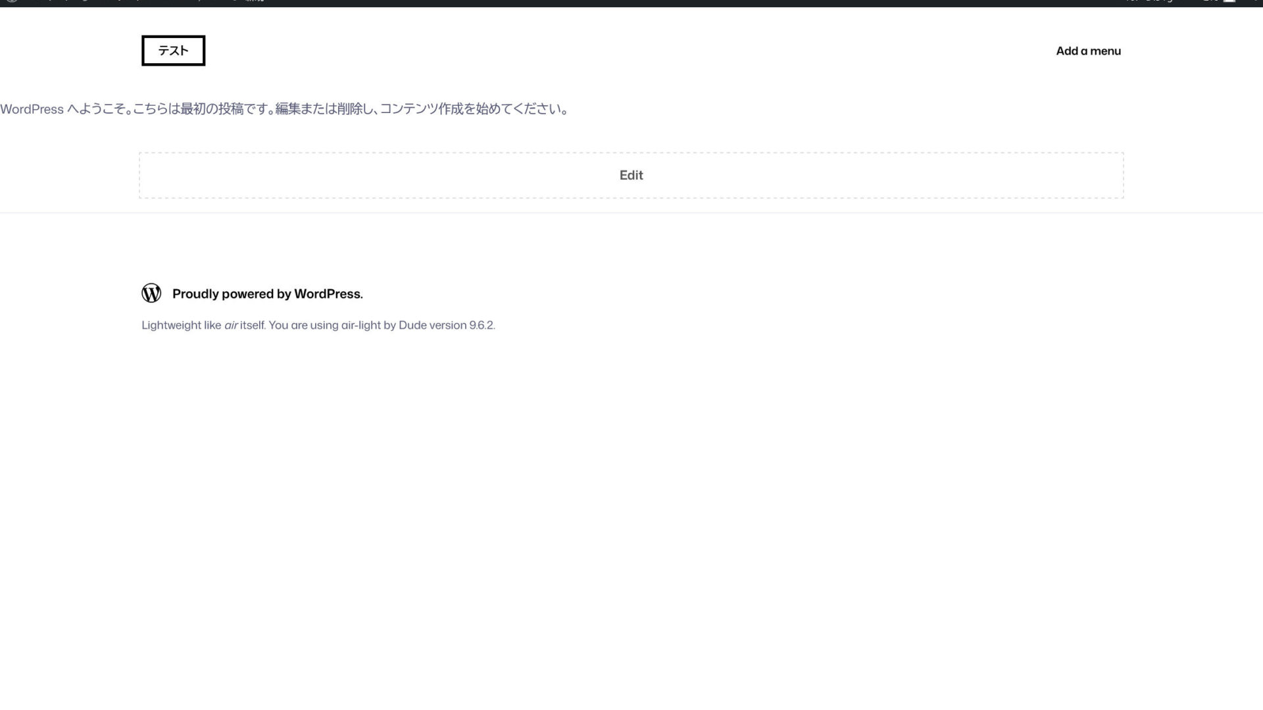This screenshot has height=710, width=1263.
Task: Click the Lightweight like footer text
Action: 181,325
